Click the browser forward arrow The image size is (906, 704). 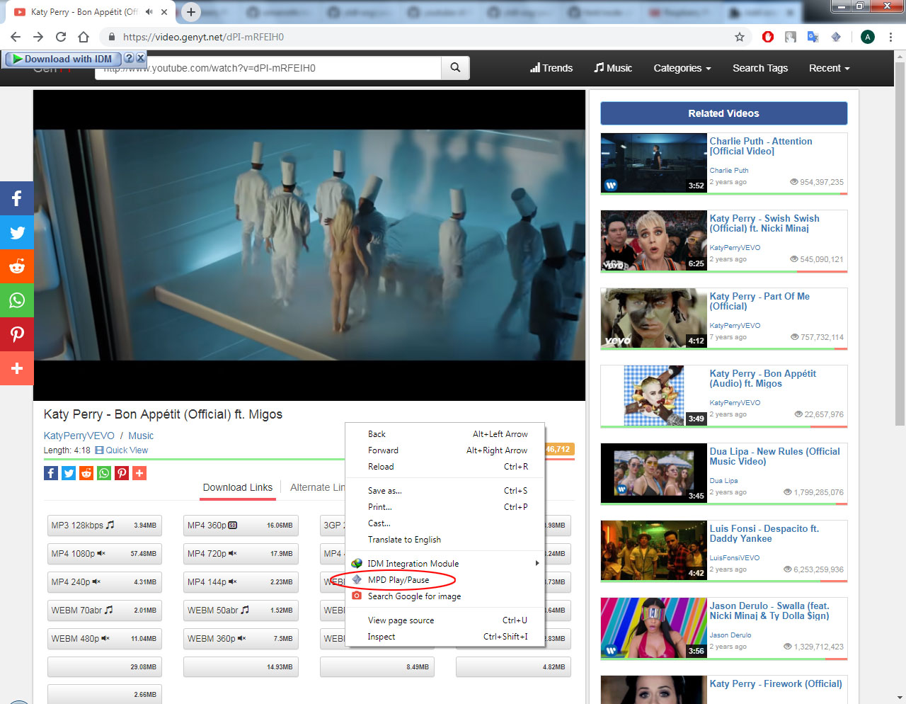(38, 37)
